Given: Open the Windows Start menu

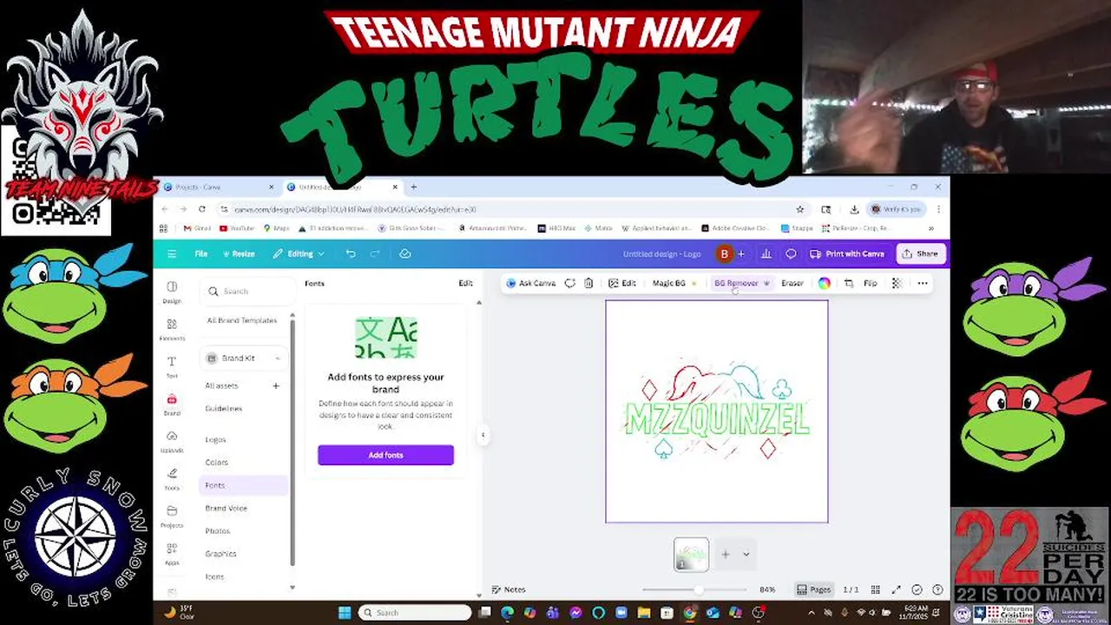Looking at the screenshot, I should click(345, 613).
